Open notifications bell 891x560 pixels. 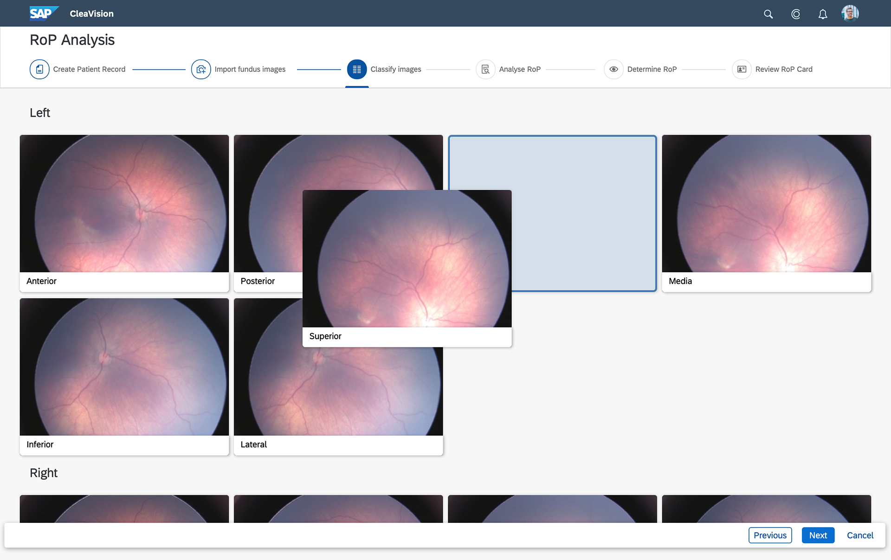pyautogui.click(x=823, y=14)
